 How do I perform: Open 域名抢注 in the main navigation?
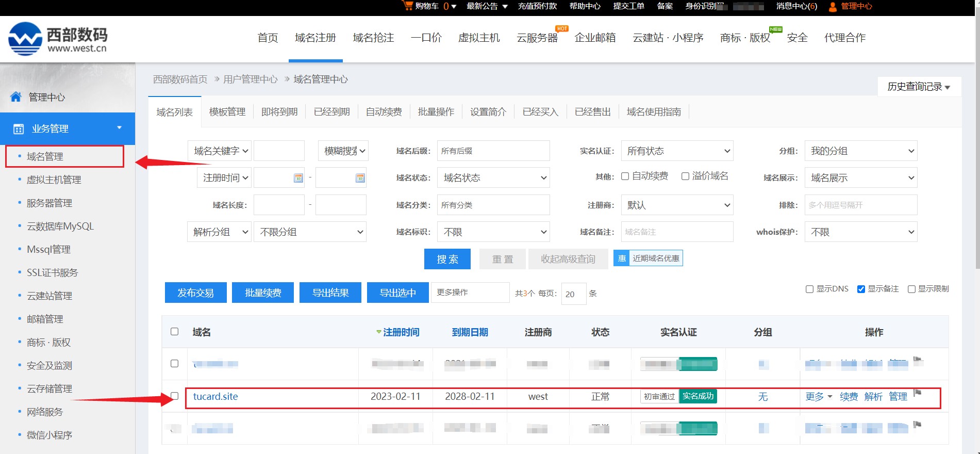(373, 38)
